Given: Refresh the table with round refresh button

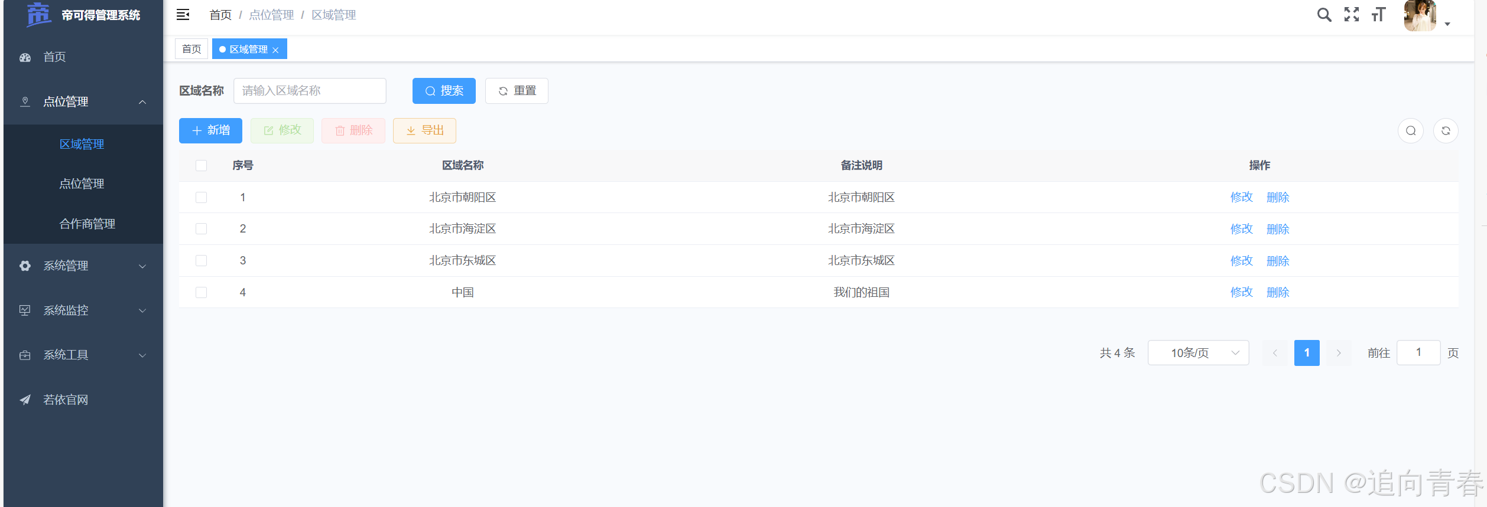Looking at the screenshot, I should [1446, 130].
